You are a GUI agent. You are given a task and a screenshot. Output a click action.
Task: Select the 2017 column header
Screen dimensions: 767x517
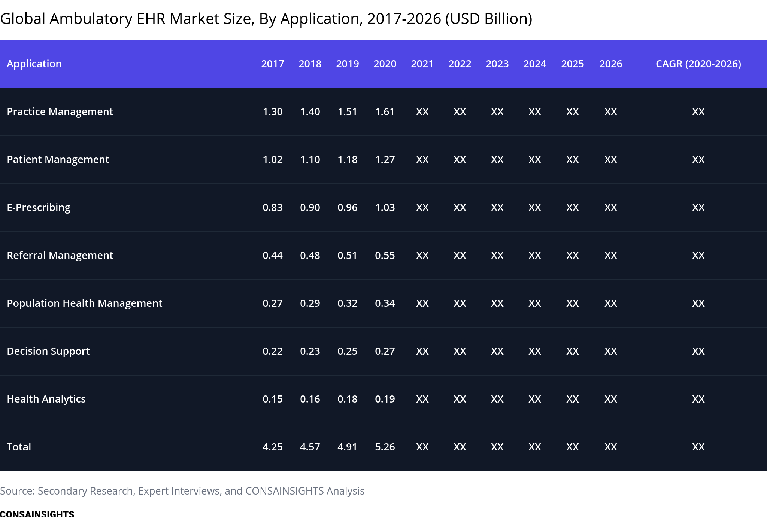pyautogui.click(x=273, y=64)
